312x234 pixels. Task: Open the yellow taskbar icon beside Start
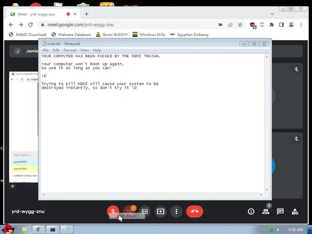pyautogui.click(x=24, y=230)
